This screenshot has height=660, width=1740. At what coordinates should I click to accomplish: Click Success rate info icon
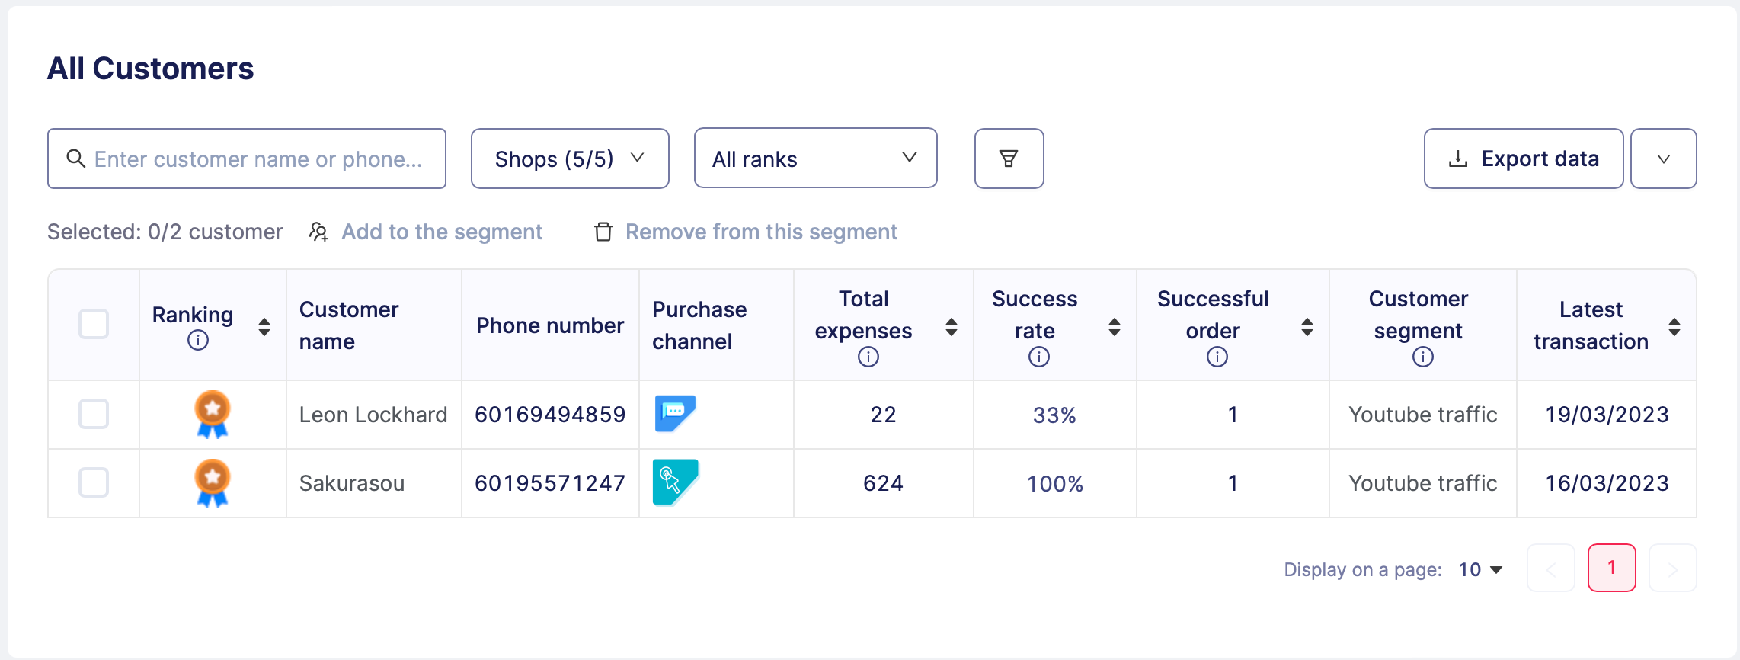pos(1038,357)
